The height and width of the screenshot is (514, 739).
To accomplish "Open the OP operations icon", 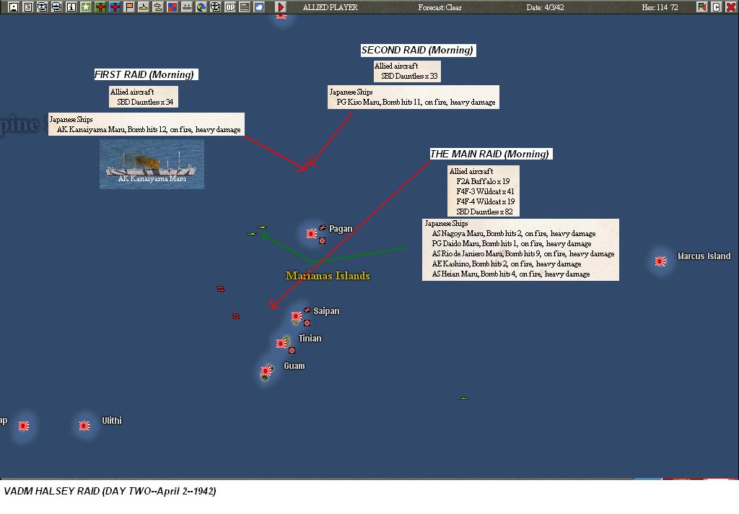I will click(x=230, y=7).
